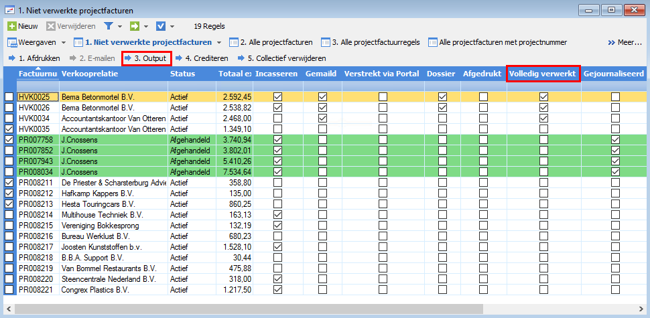Image resolution: width=650 pixels, height=318 pixels.
Task: Click arrow icon next to 1. Afdrukken
Action: (11, 58)
